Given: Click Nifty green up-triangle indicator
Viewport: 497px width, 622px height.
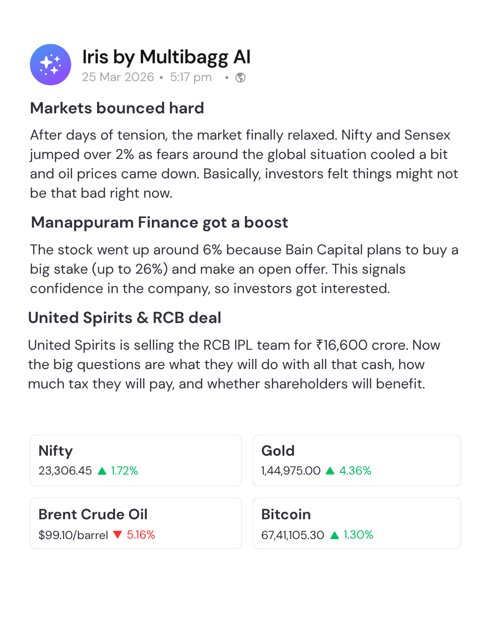Looking at the screenshot, I should coord(102,471).
